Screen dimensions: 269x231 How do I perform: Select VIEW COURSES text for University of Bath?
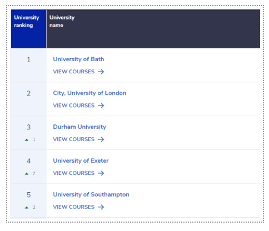click(x=74, y=72)
